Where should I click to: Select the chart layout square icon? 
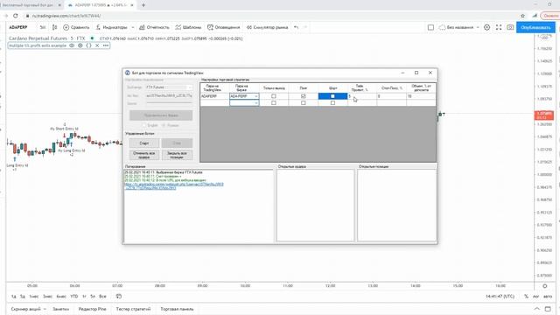(x=430, y=27)
